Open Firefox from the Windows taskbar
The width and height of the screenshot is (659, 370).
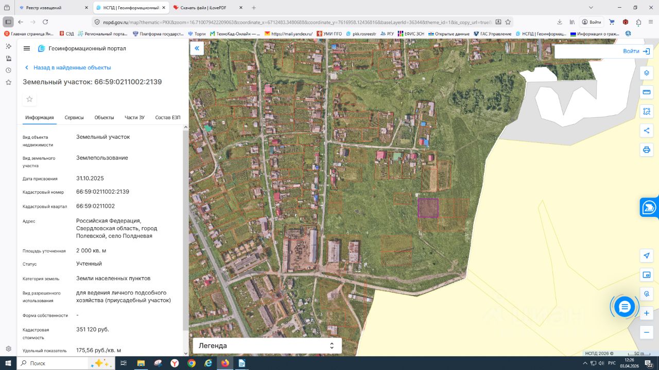coord(225,363)
